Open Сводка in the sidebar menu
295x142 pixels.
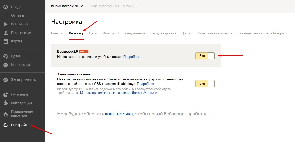(x=17, y=7)
